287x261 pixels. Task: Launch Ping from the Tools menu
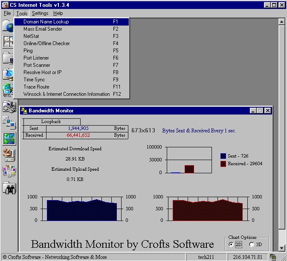tap(28, 51)
